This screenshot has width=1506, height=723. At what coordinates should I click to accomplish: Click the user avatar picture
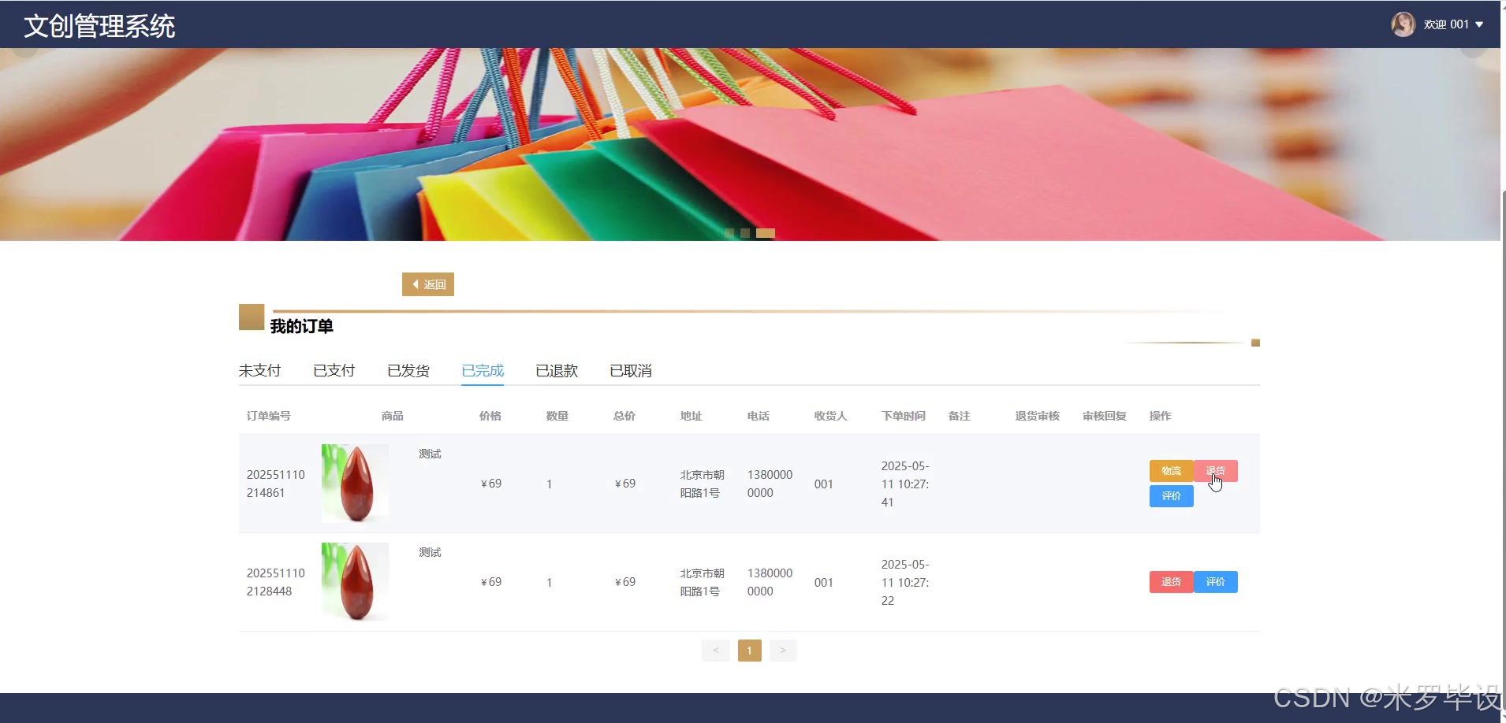click(x=1403, y=24)
